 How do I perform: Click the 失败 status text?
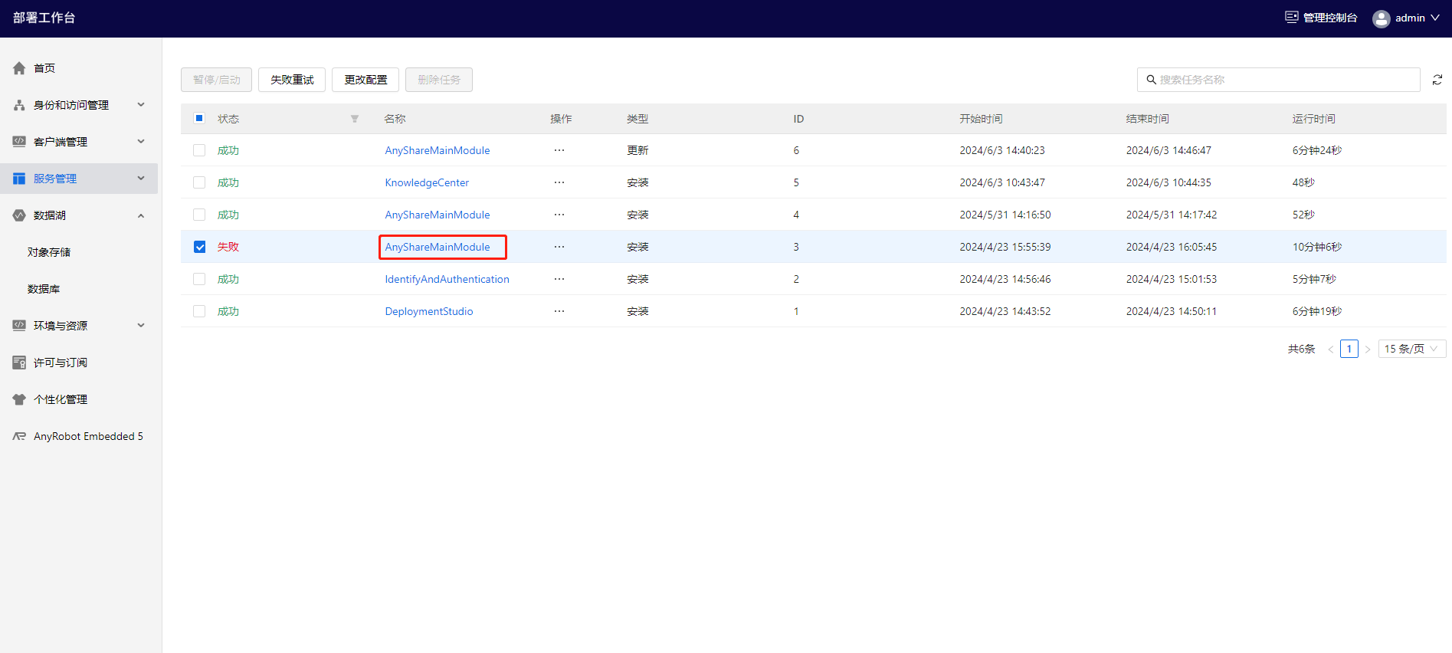228,247
